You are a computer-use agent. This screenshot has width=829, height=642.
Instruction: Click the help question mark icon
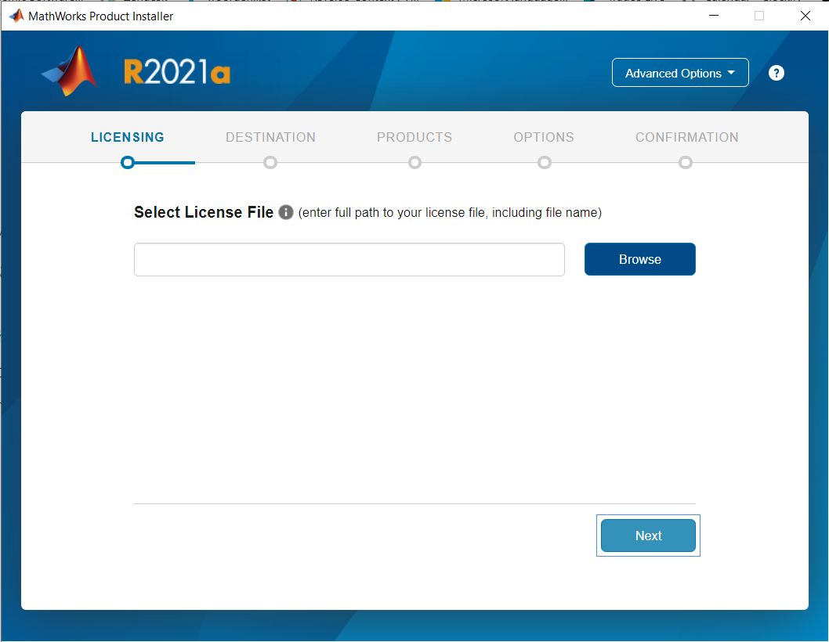(777, 73)
